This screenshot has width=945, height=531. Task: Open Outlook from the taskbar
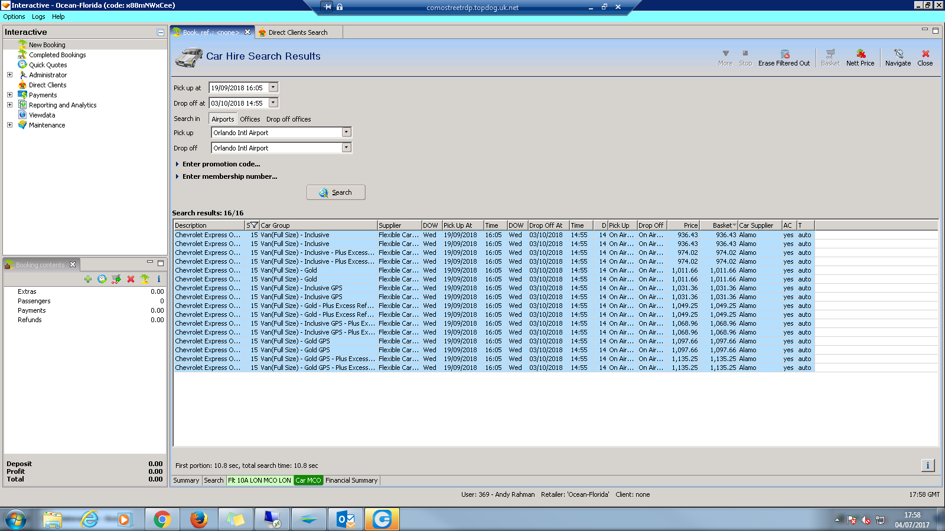tap(346, 519)
